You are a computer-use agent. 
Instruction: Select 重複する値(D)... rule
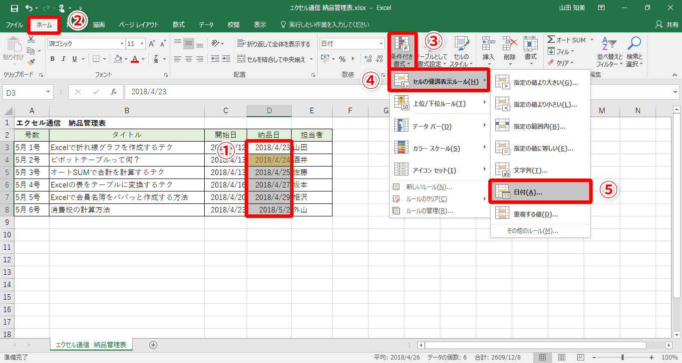pyautogui.click(x=541, y=214)
